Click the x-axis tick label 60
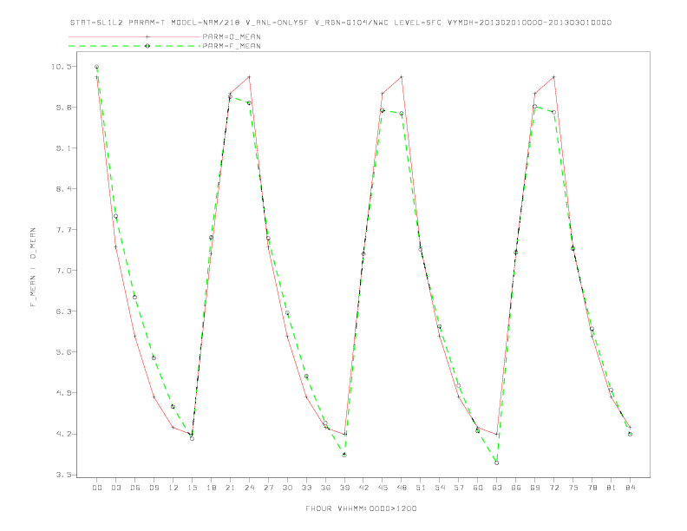Image resolution: width=687 pixels, height=531 pixels. click(x=478, y=488)
